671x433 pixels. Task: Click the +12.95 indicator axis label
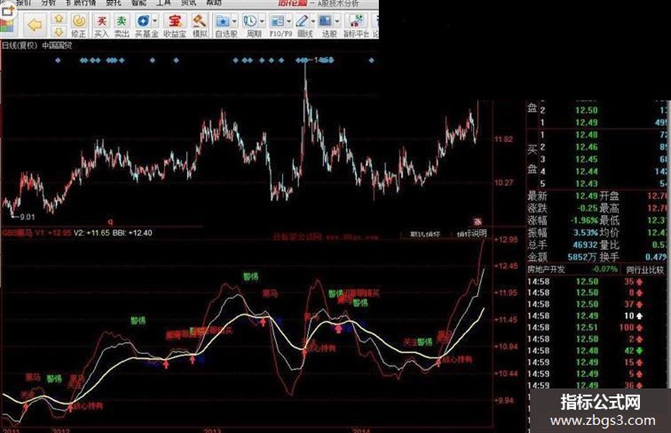[x=506, y=239]
